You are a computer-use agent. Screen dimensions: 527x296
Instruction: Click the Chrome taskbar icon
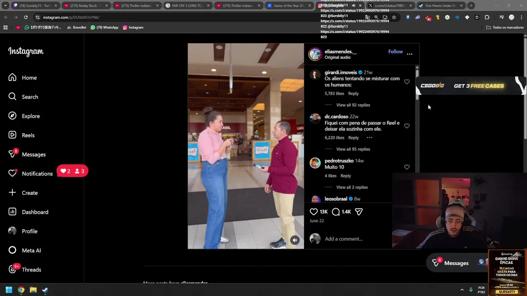[21, 290]
